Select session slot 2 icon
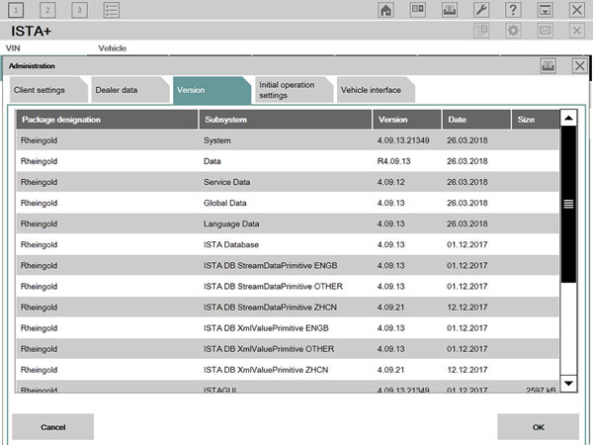The image size is (593, 445). 47,10
